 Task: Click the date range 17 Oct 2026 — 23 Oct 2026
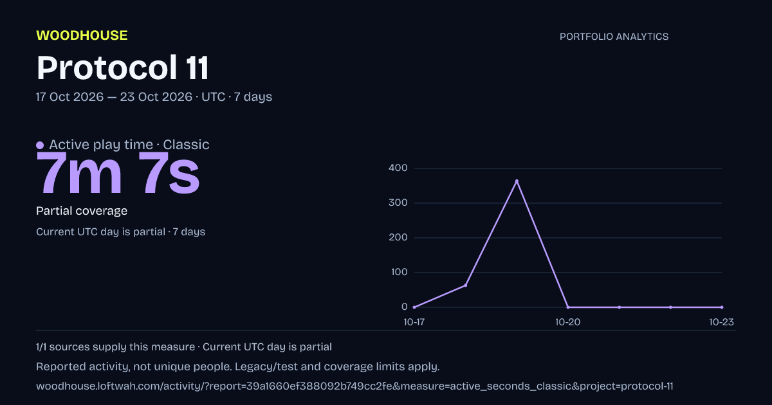(114, 97)
